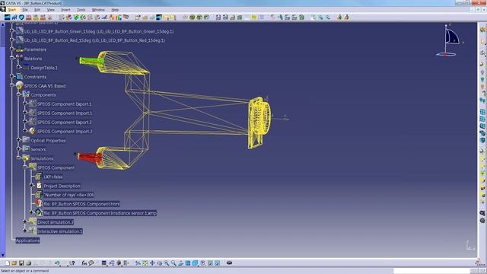Click the first blue SPEOS toolbar icon
This screenshot has width=487, height=274.
pos(7,18)
